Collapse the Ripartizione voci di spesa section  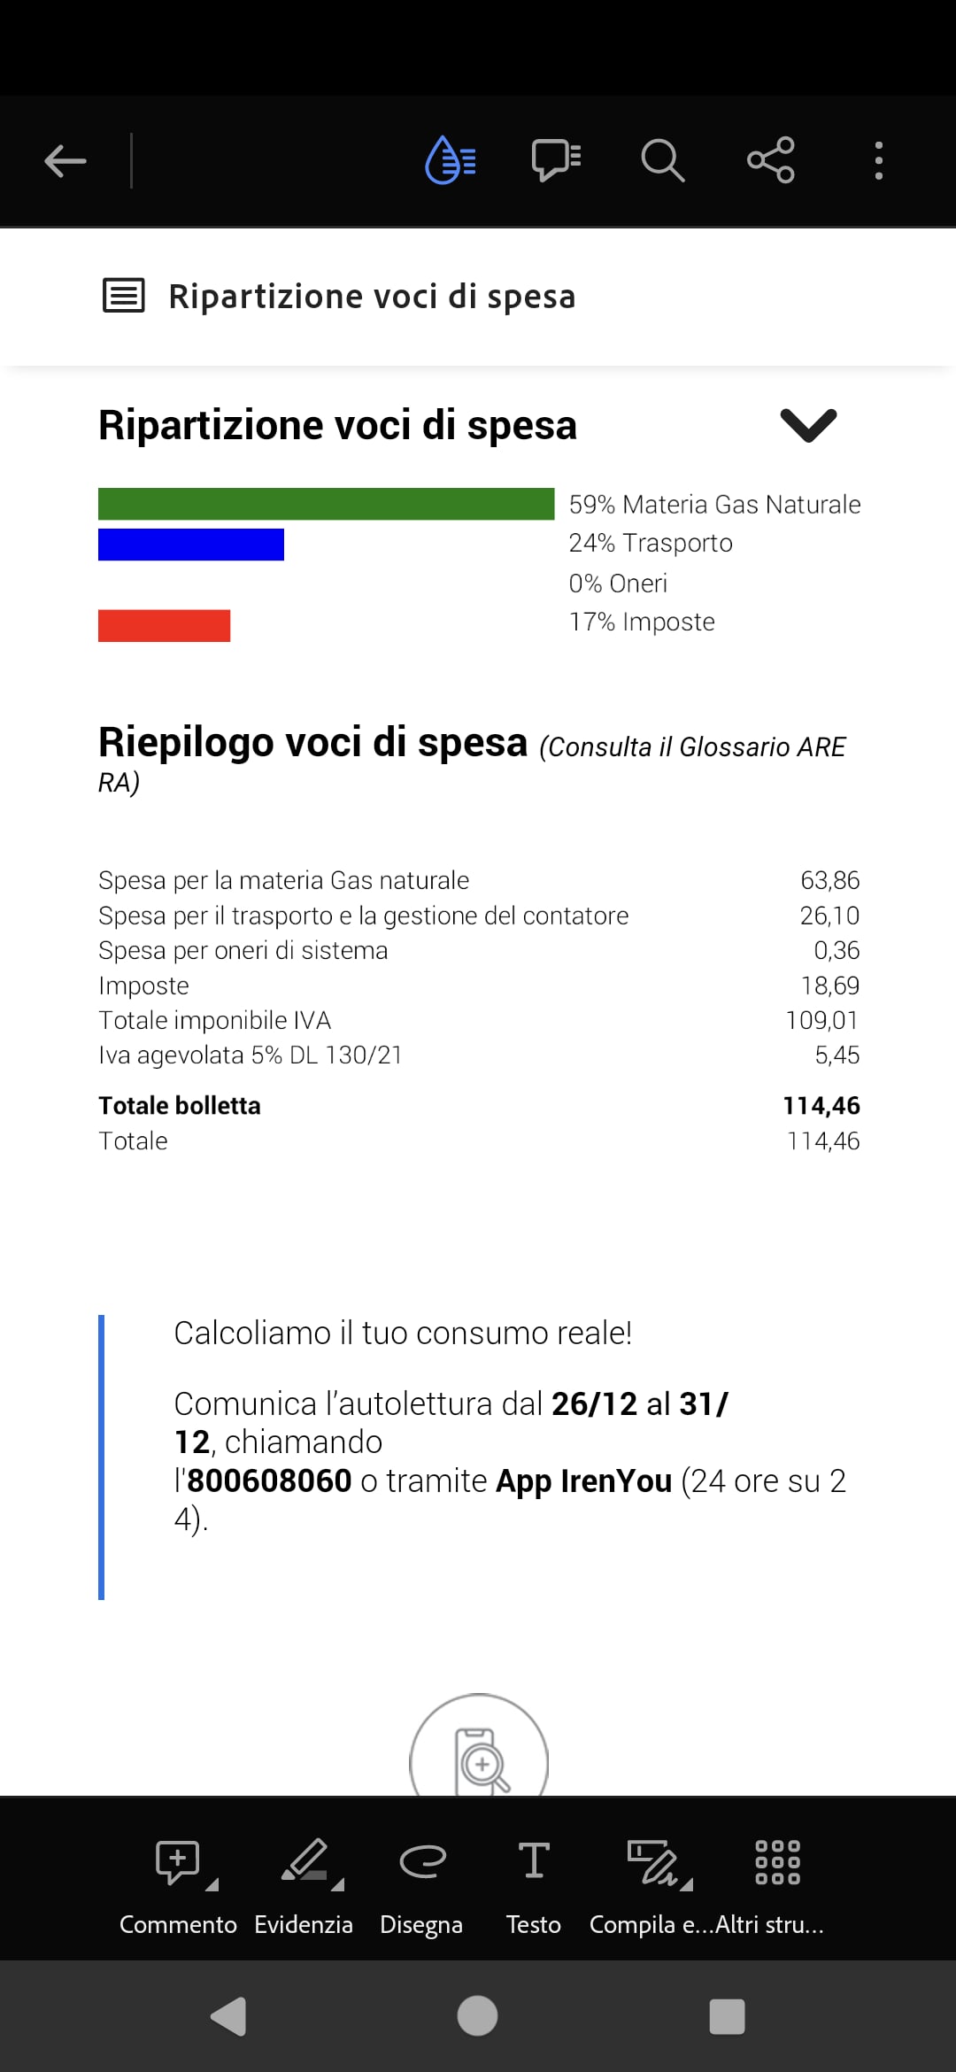[808, 425]
